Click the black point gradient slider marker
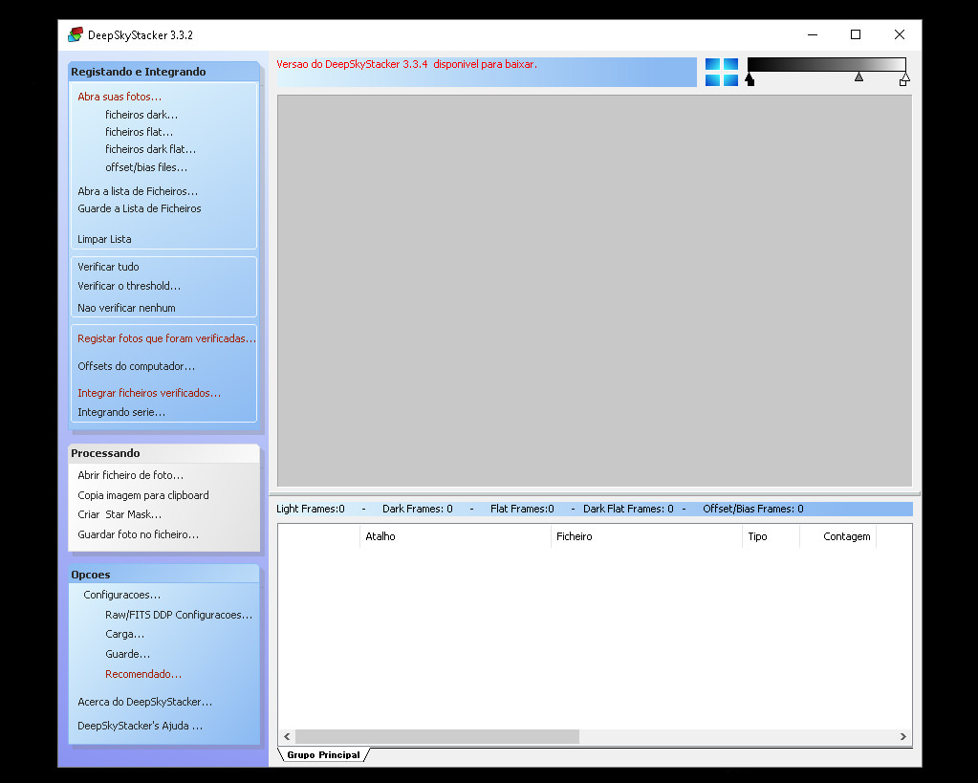The width and height of the screenshot is (978, 783). point(750,79)
